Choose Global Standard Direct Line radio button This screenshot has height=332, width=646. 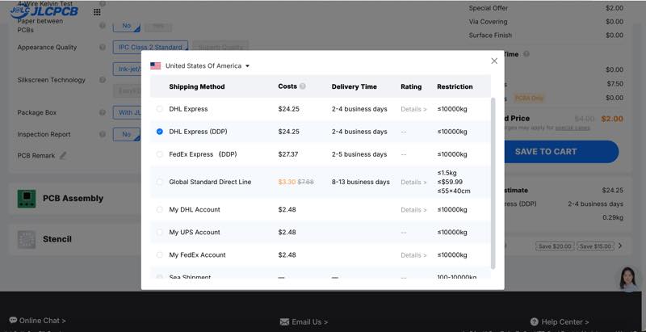click(x=159, y=182)
